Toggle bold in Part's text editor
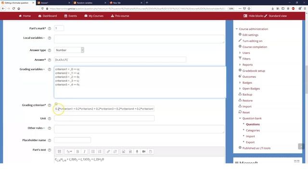308x173 pixels. [x=77, y=152]
